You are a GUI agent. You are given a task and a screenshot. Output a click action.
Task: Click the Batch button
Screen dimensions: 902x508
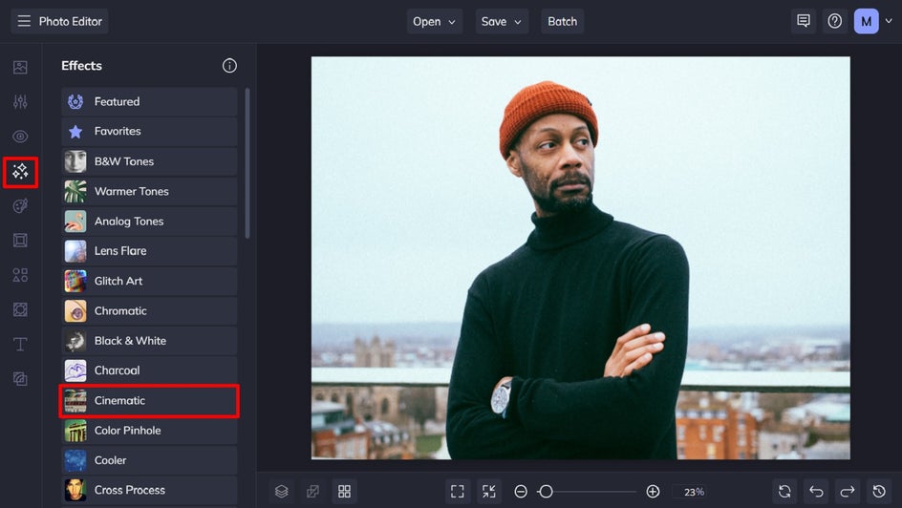coord(562,21)
